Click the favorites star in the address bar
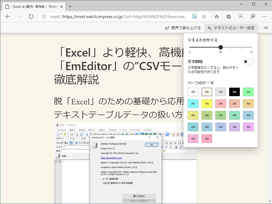 point(204,16)
